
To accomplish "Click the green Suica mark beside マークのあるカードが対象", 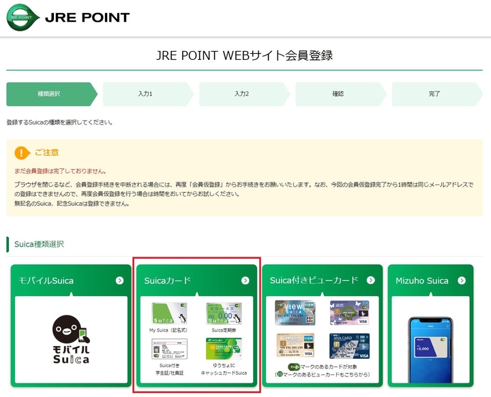I will pos(294,366).
